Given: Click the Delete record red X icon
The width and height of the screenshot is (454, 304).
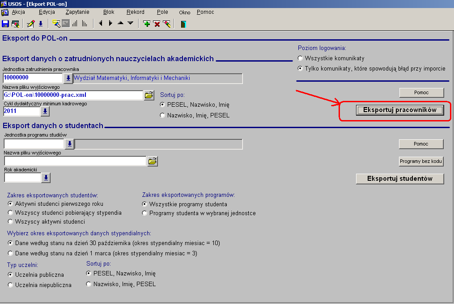Looking at the screenshot, I should click(157, 24).
